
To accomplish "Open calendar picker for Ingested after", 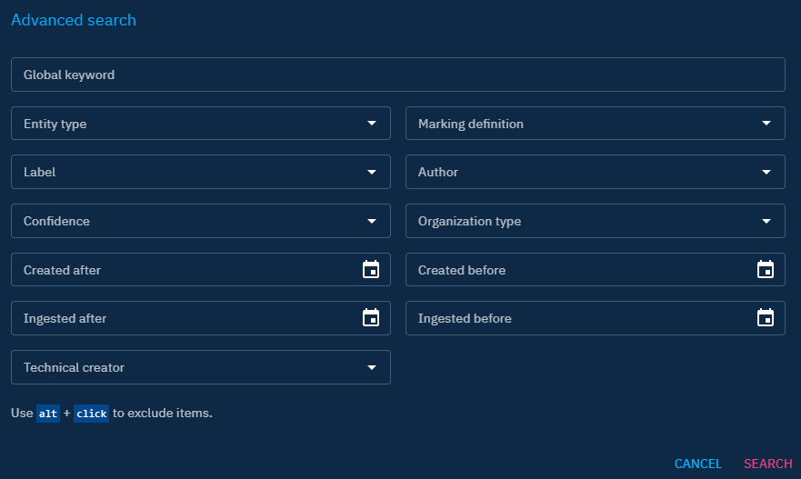I will 371,318.
